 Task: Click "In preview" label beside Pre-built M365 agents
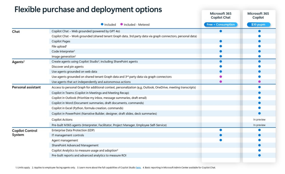(259, 125)
